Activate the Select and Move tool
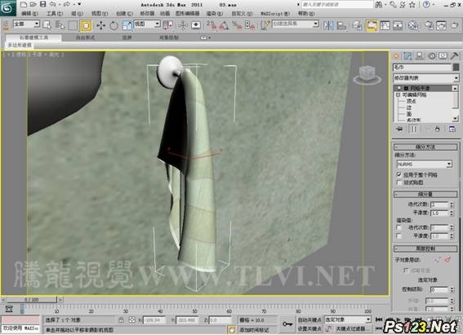Image resolution: width=463 pixels, height=335 pixels. [101, 25]
